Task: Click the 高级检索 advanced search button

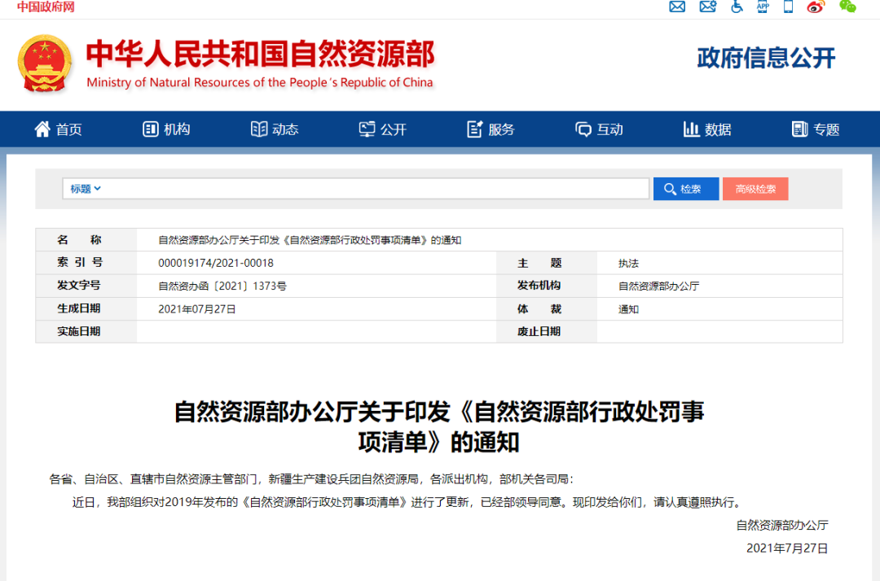Action: (755, 189)
